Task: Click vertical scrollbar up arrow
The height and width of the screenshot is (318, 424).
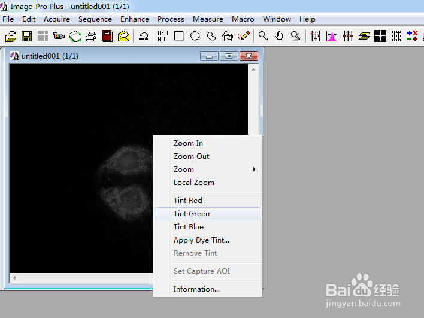Action: pyautogui.click(x=253, y=69)
